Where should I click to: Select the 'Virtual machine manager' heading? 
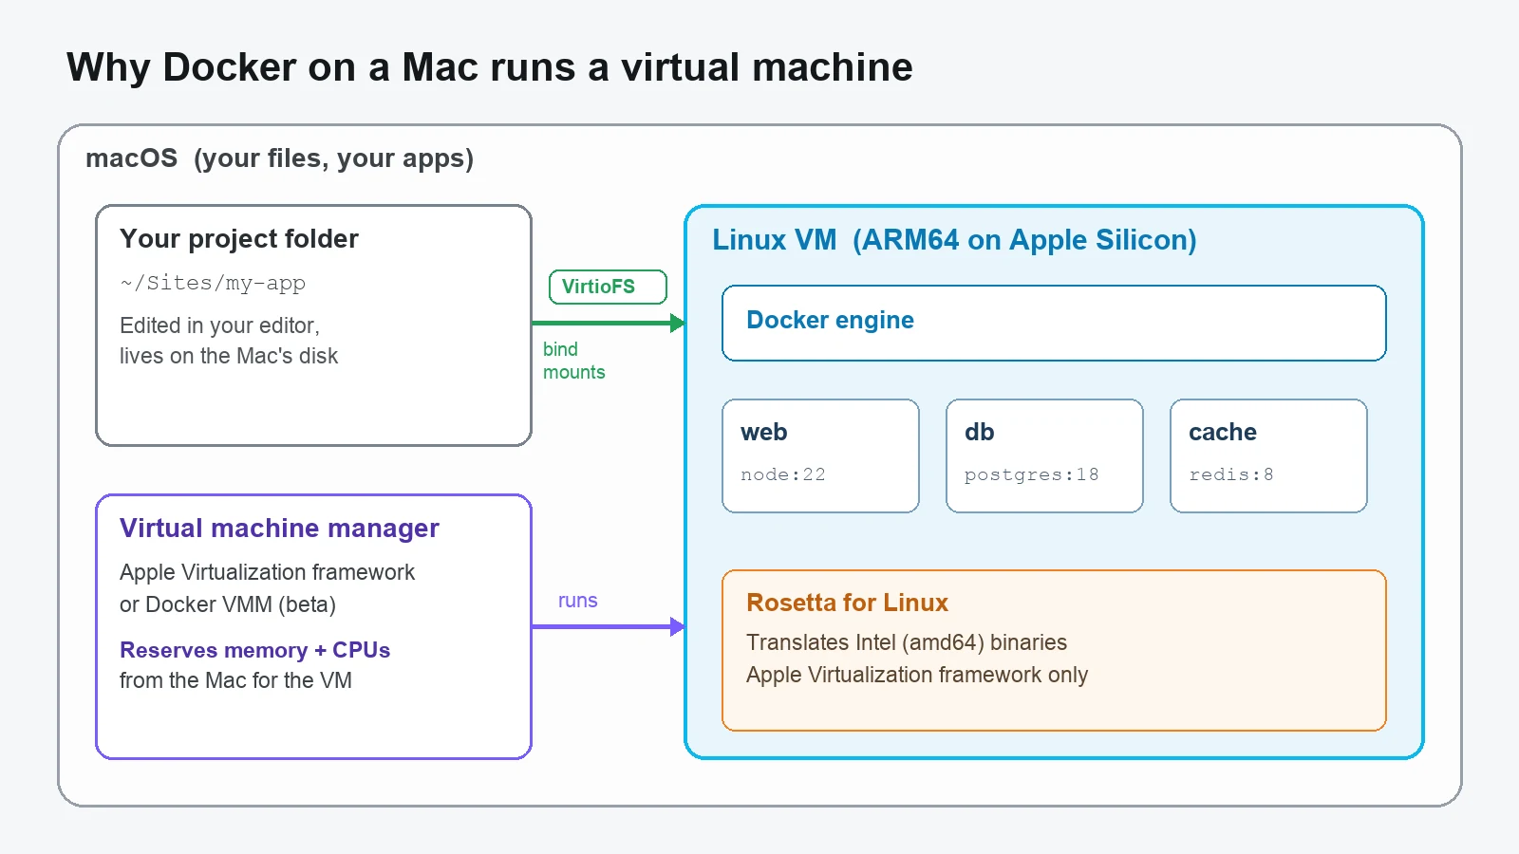(x=279, y=529)
